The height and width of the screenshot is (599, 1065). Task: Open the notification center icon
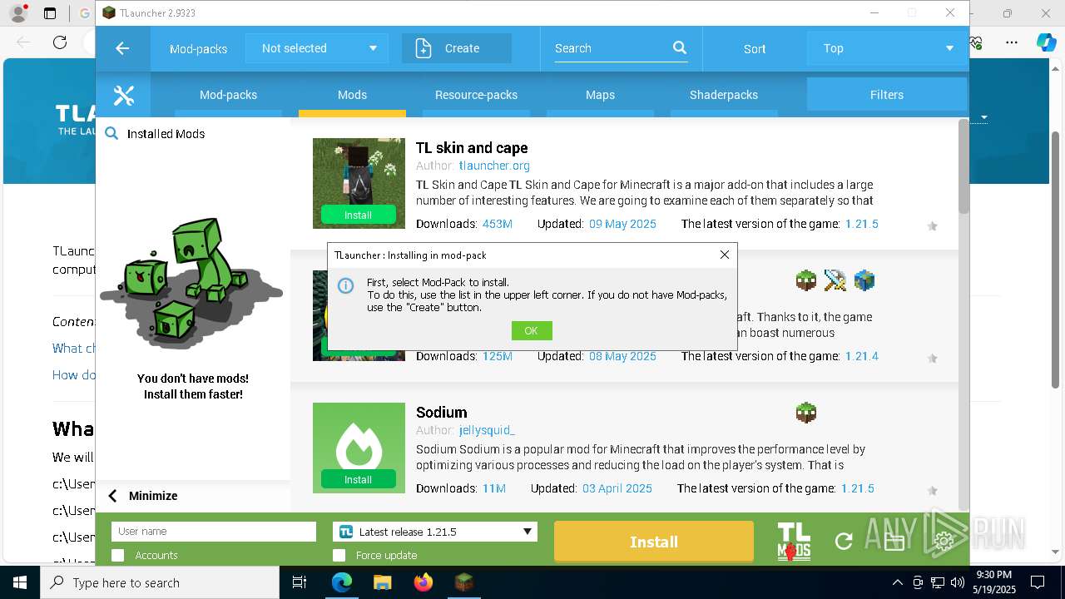[x=1038, y=582]
